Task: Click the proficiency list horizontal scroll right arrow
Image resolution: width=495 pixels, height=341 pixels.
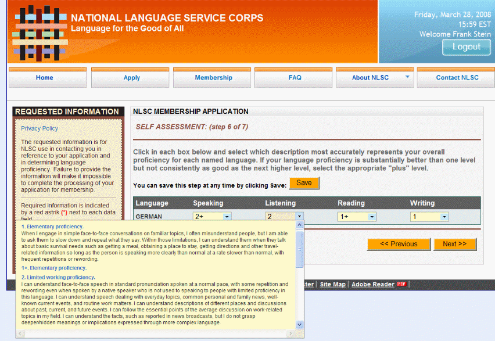Action: pyautogui.click(x=290, y=333)
